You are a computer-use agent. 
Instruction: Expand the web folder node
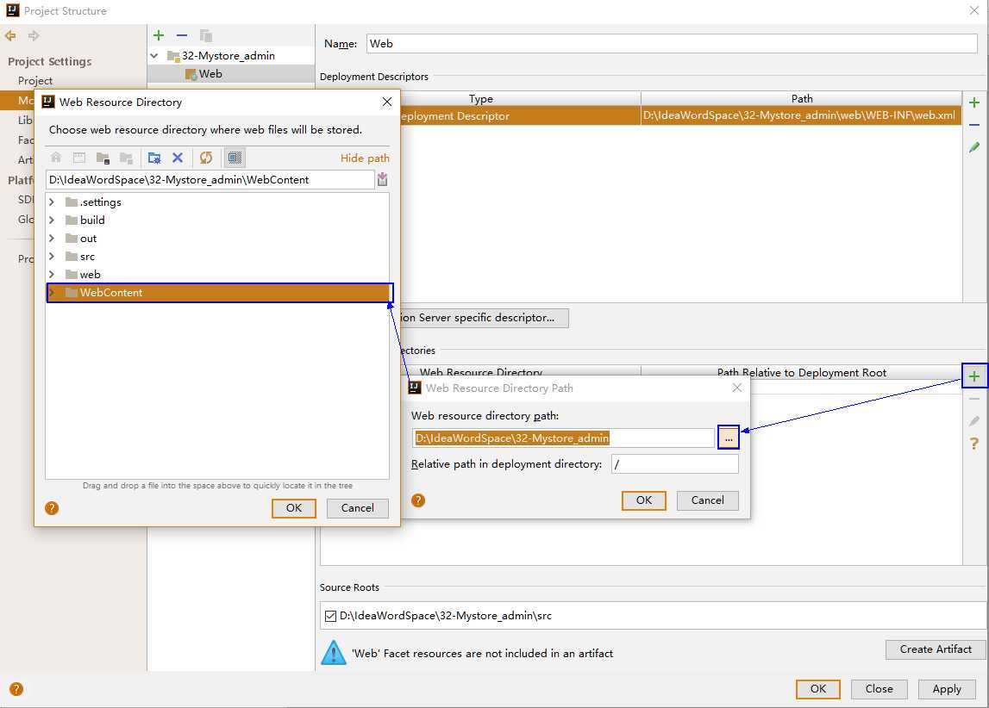tap(52, 274)
